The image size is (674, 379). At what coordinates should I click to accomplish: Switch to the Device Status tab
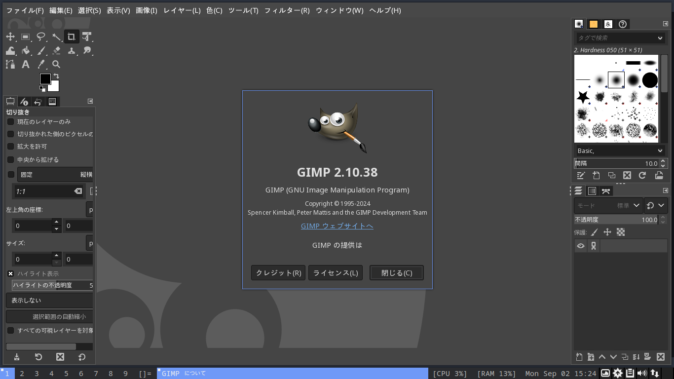24,102
